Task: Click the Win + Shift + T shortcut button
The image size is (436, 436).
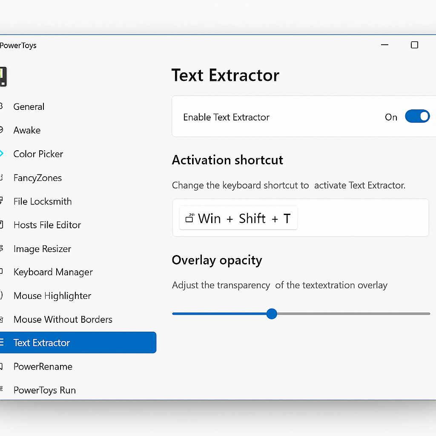Action: click(238, 218)
